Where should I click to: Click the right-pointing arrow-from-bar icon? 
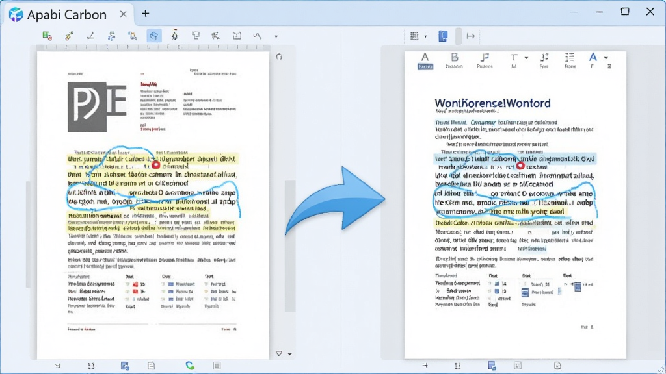click(471, 36)
